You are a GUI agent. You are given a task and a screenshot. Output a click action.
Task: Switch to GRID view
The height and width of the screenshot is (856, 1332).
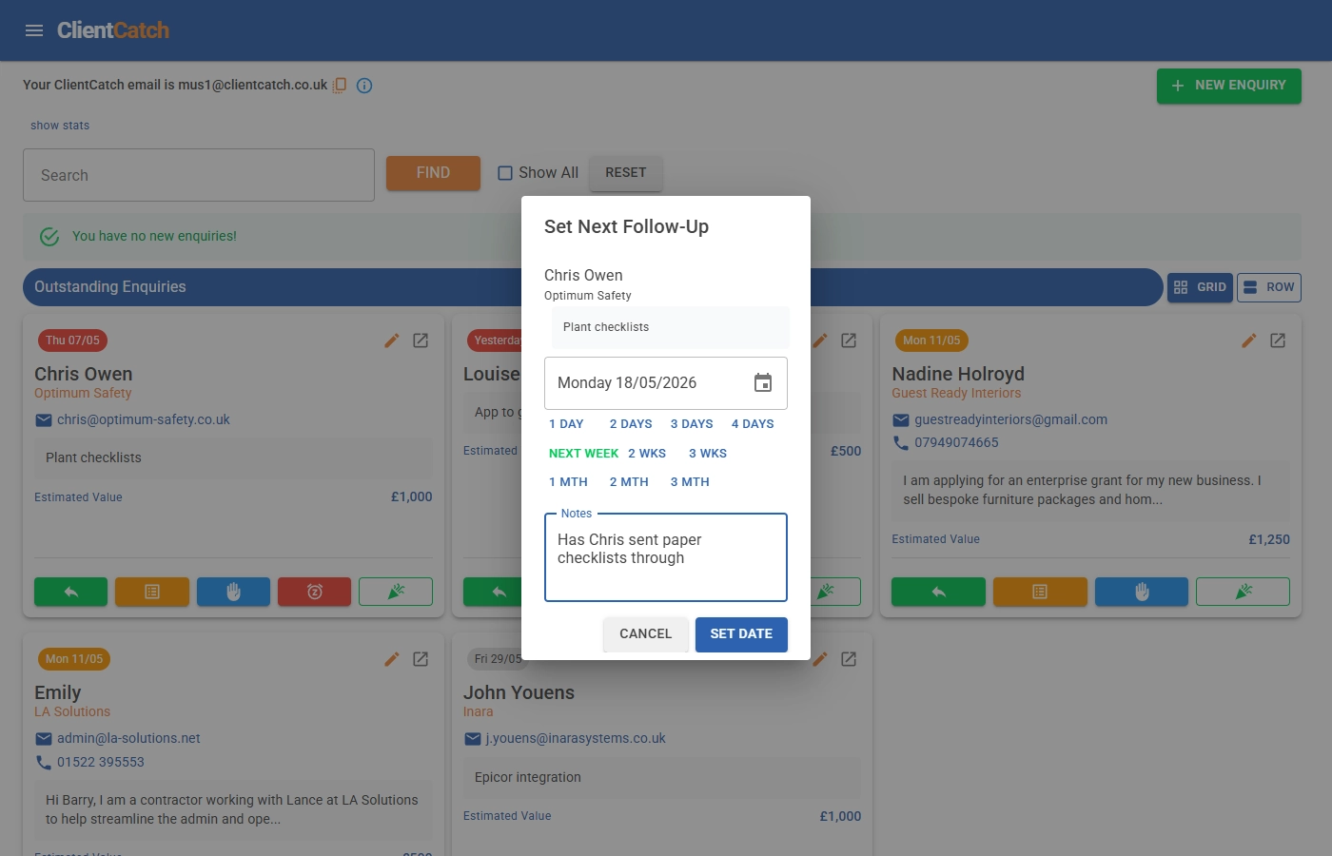1200,287
